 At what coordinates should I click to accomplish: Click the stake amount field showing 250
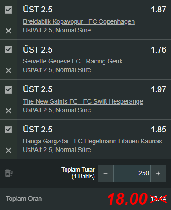[x=132, y=173]
